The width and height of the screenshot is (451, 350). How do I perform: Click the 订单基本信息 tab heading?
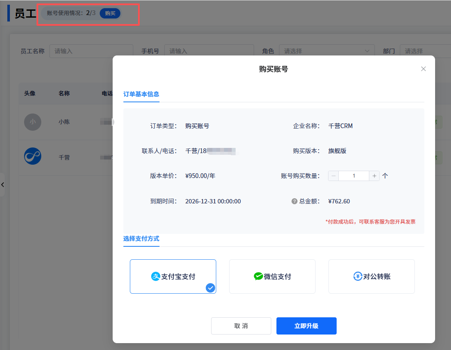coord(141,94)
